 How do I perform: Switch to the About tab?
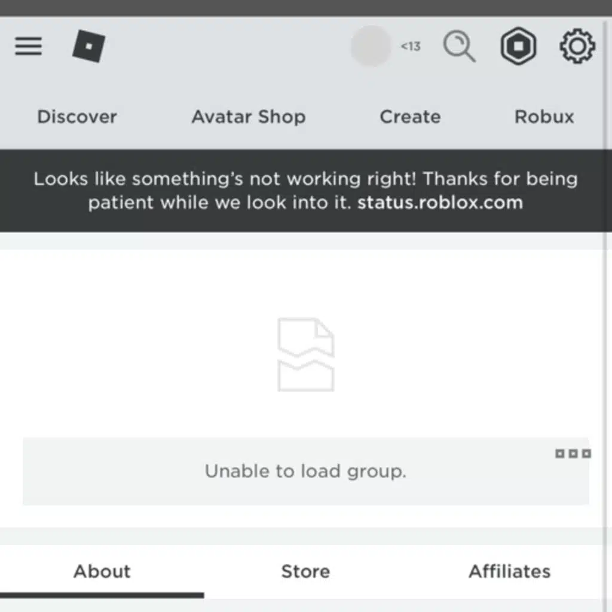[x=102, y=571]
